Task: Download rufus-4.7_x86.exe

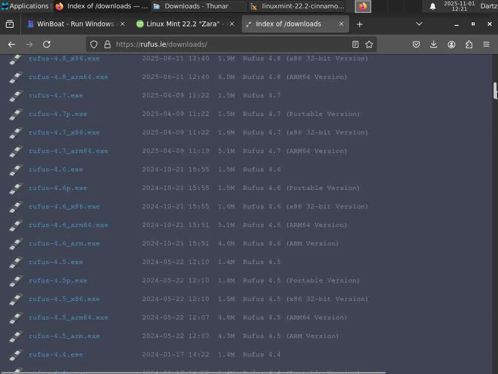Action: (x=64, y=132)
